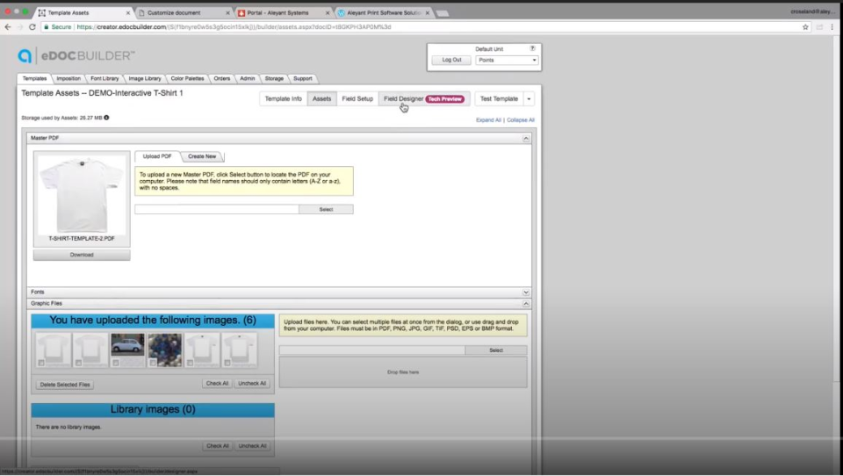Image resolution: width=843 pixels, height=476 pixels.
Task: Click Delete Selected Files
Action: click(x=65, y=385)
